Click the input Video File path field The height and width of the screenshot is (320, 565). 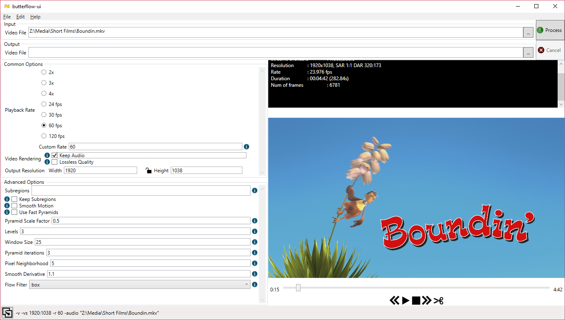point(276,32)
